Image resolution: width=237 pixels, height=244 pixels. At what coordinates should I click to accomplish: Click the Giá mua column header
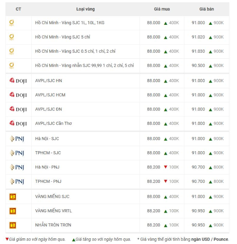coord(162,9)
